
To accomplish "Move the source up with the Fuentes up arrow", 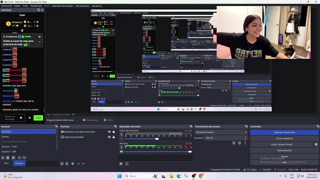I will pos(78,164).
